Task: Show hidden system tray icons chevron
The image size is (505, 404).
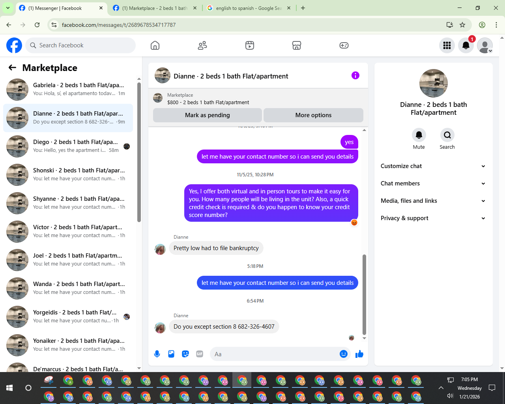Action: pos(441,388)
